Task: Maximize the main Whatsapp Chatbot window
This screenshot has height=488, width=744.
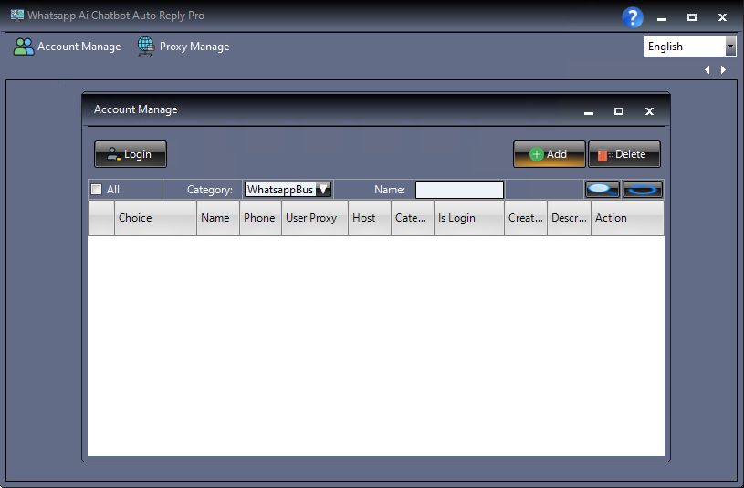Action: coord(692,17)
